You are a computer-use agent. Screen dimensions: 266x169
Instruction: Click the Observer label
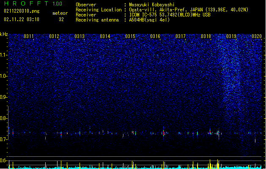coord(86,5)
